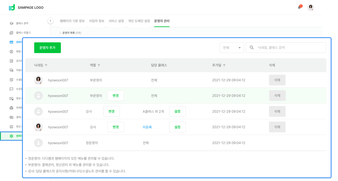The height and width of the screenshot is (181, 338).
Task: Click the notification bell icon
Action: click(x=299, y=7)
